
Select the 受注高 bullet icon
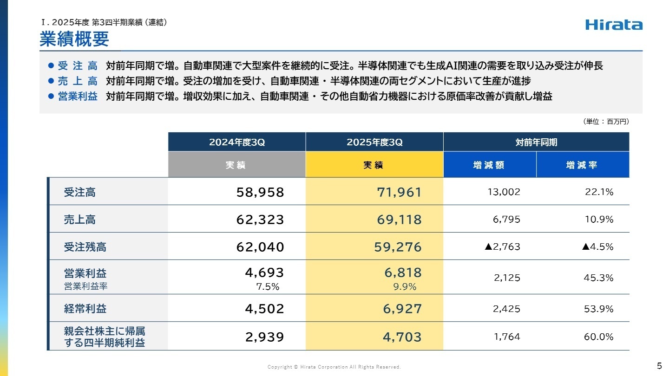[x=51, y=66]
